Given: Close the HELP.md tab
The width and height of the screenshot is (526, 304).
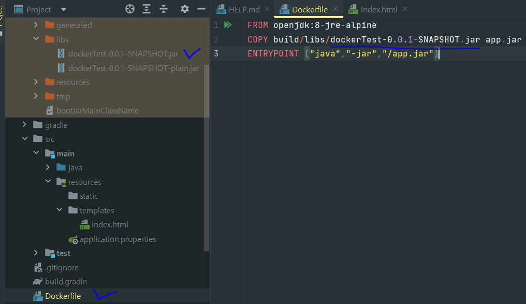Looking at the screenshot, I should [x=267, y=9].
